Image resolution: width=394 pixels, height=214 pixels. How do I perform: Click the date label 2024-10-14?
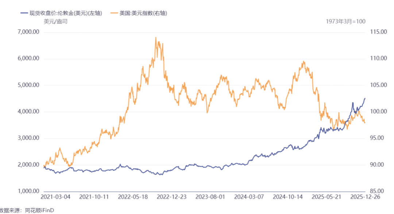click(288, 197)
